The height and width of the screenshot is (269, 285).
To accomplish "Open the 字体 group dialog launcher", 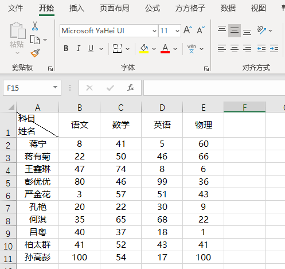I will pyautogui.click(x=206, y=69).
